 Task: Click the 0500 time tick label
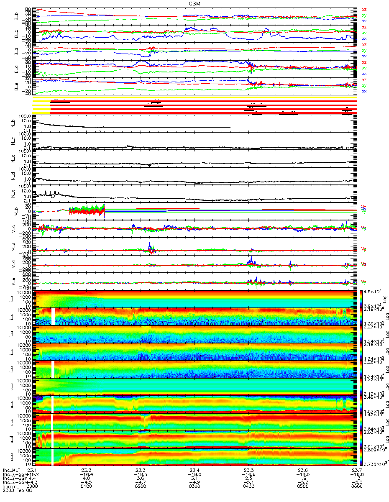coord(302,486)
